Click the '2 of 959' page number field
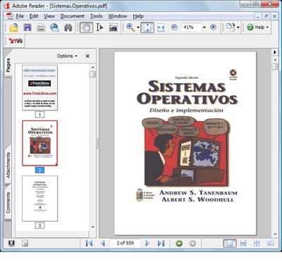 pos(125,243)
